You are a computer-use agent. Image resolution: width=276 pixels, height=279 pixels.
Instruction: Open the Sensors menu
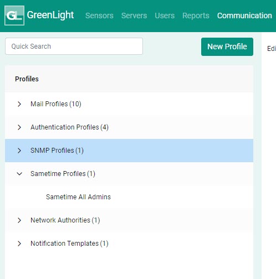(99, 15)
